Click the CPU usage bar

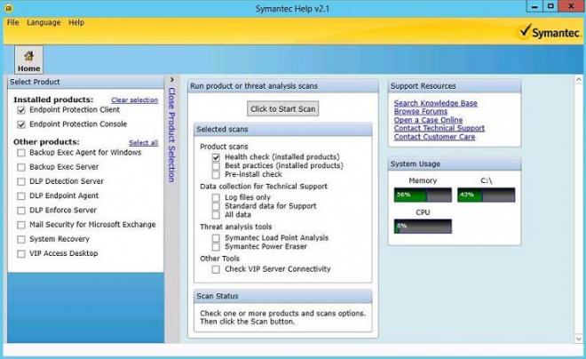coord(423,227)
